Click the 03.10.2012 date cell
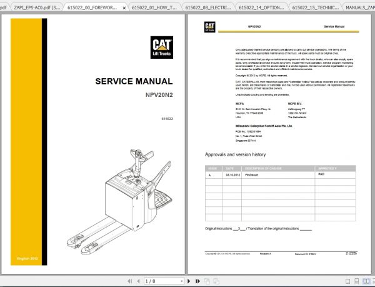This screenshot has width=375, height=287. coord(233,175)
